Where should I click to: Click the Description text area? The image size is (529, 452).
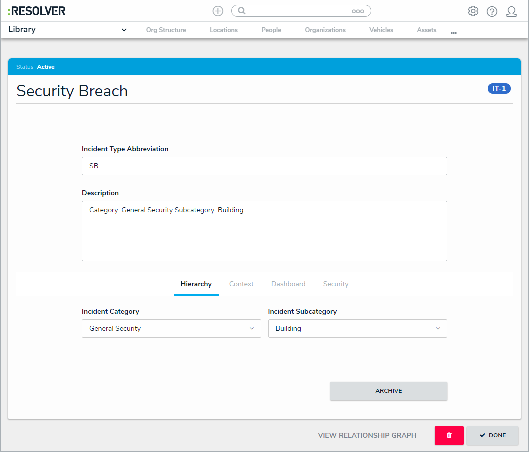coord(264,231)
